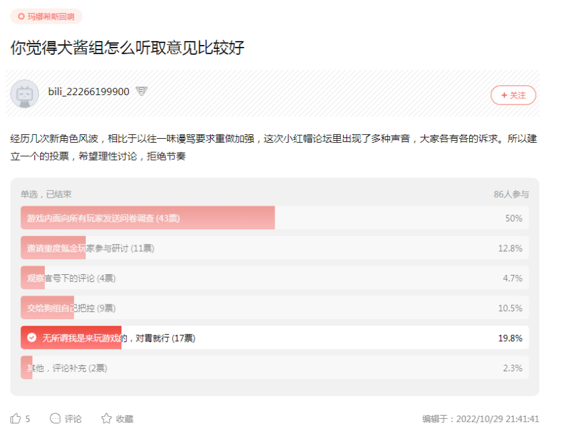
Task: Click the post title heading
Action: coord(127,48)
